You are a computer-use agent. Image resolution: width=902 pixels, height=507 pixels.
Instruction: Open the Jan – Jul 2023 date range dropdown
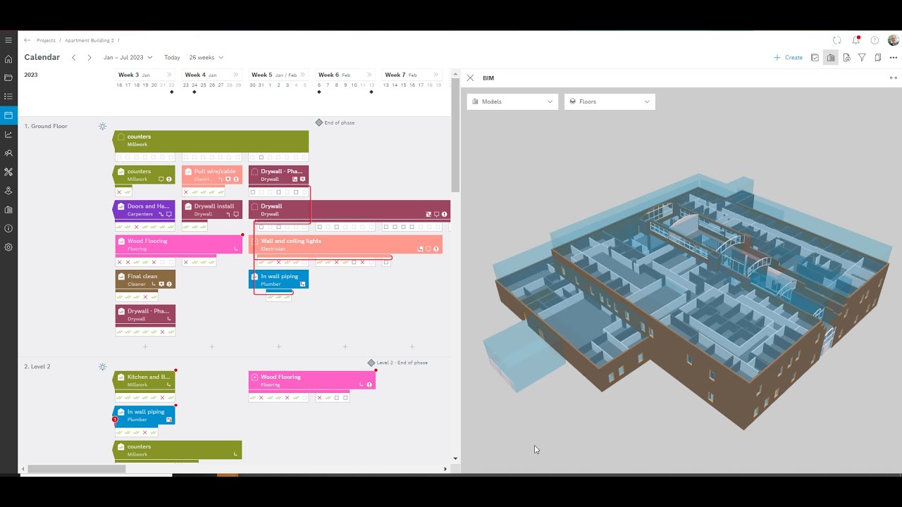click(x=128, y=58)
